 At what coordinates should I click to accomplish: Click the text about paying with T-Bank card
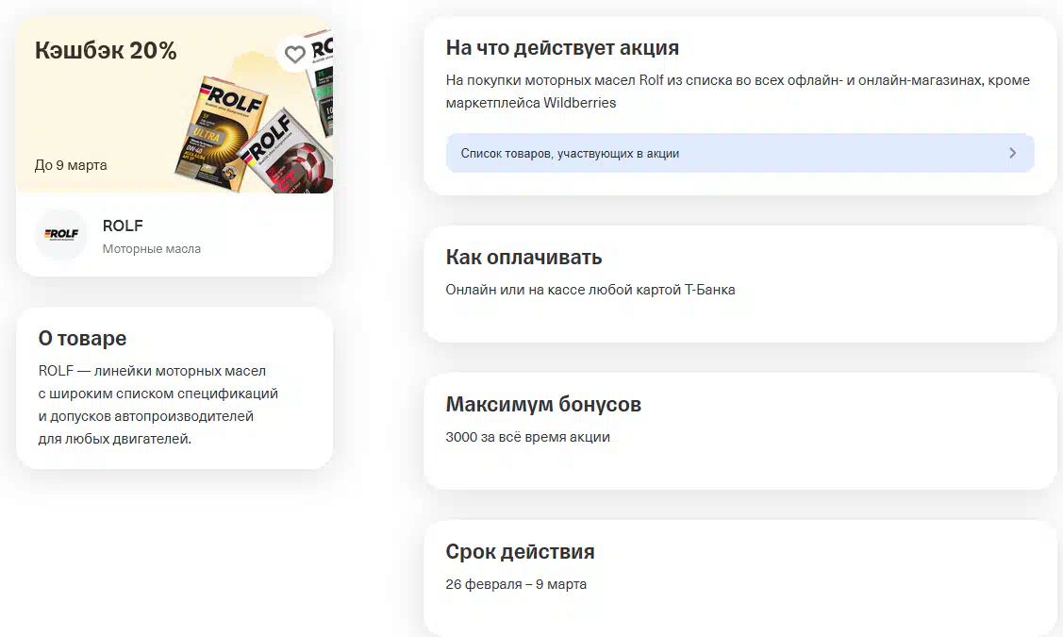click(590, 290)
